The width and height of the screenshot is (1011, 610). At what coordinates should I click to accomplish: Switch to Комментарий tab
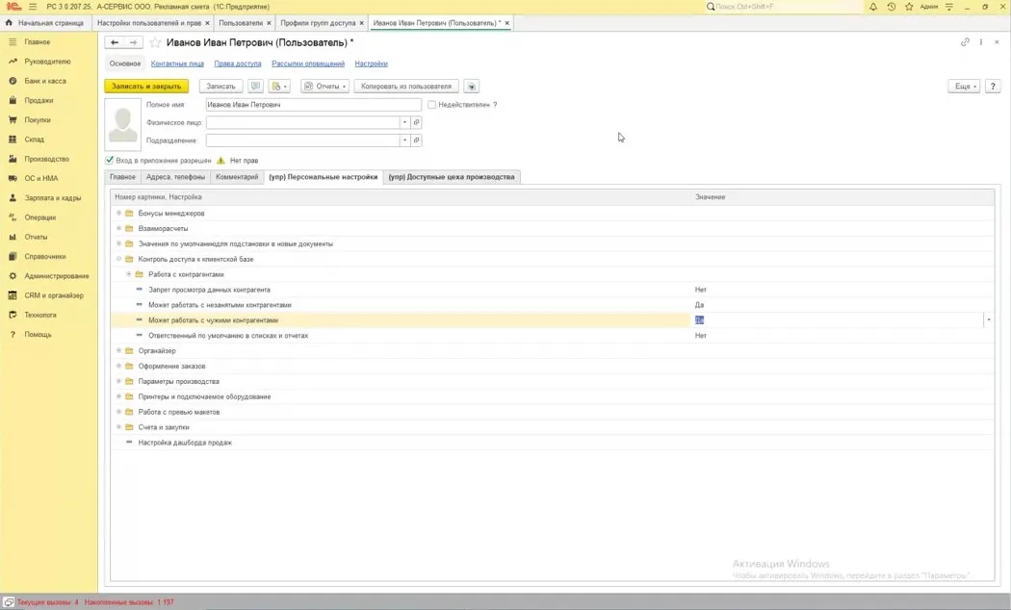(x=237, y=177)
